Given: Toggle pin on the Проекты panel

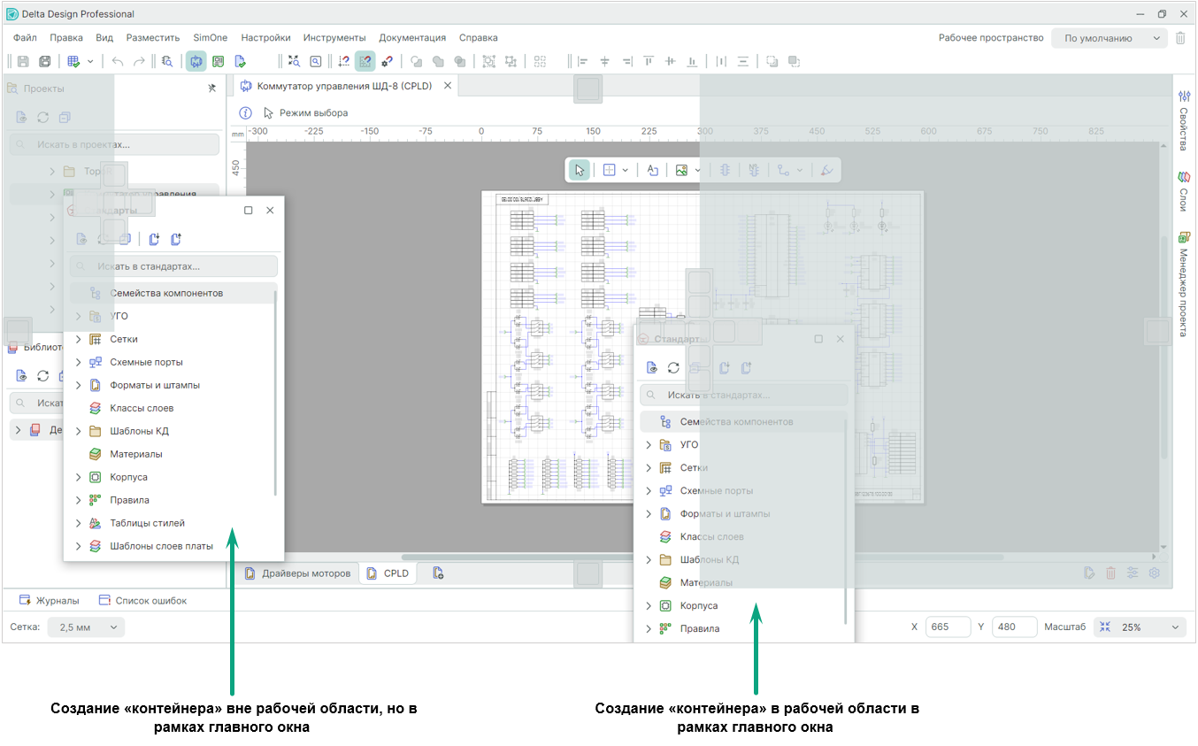Looking at the screenshot, I should 211,88.
